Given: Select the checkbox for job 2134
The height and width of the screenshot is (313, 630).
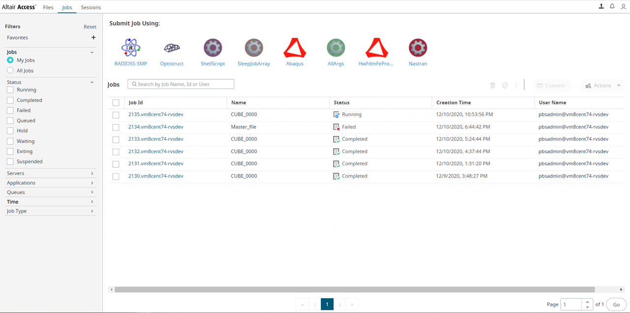Looking at the screenshot, I should [116, 127].
